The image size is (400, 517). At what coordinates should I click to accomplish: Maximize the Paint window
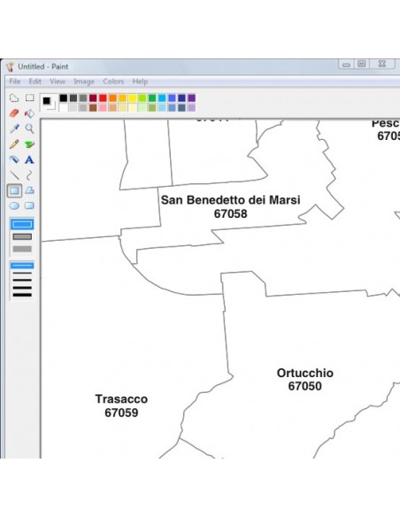[362, 64]
